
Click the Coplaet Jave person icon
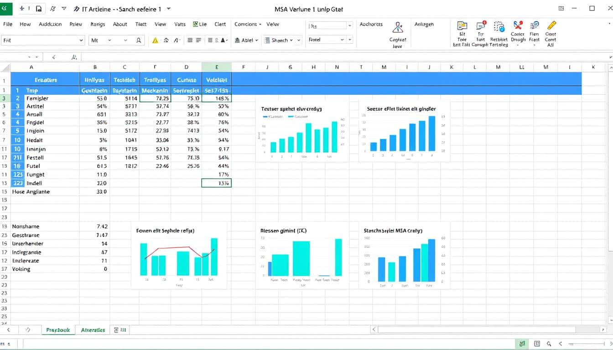click(x=398, y=28)
